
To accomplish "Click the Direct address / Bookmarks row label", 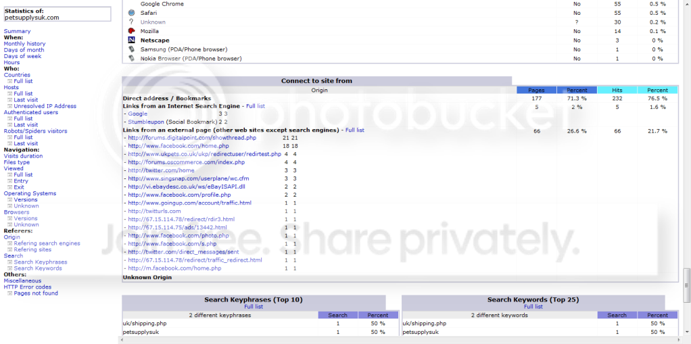I will pyautogui.click(x=167, y=99).
